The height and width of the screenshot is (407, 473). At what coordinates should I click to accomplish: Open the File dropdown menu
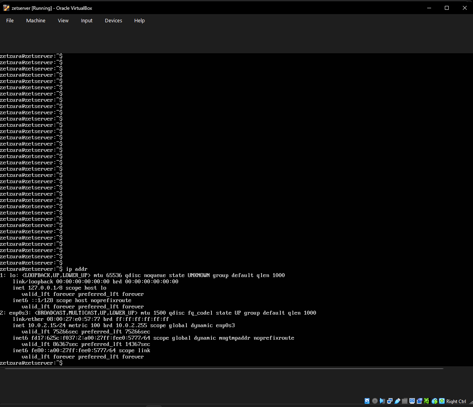click(x=10, y=20)
